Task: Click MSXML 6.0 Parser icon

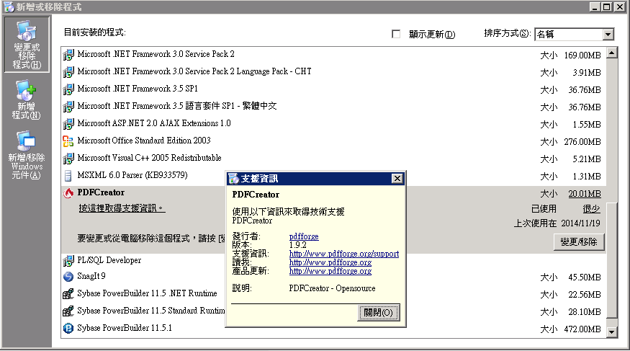Action: (68, 175)
